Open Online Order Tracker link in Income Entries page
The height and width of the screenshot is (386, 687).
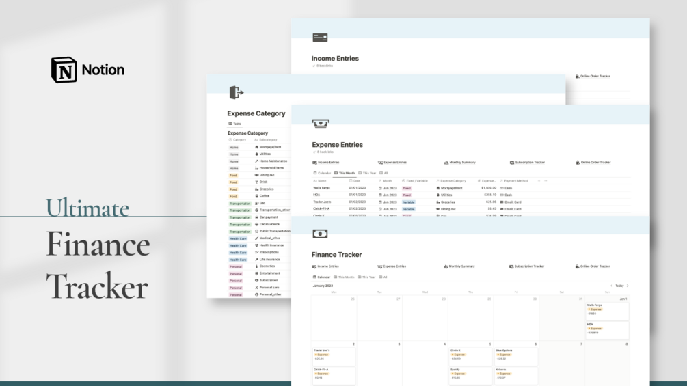(x=593, y=76)
